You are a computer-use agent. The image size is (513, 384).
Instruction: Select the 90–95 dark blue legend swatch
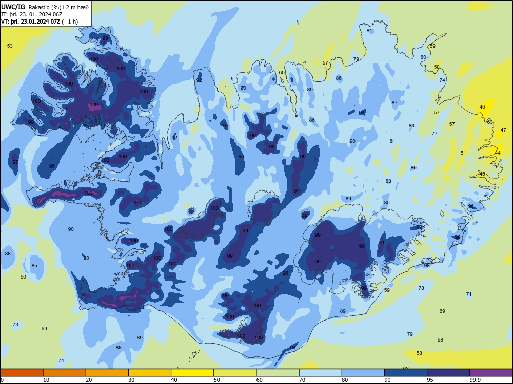coord(406,373)
